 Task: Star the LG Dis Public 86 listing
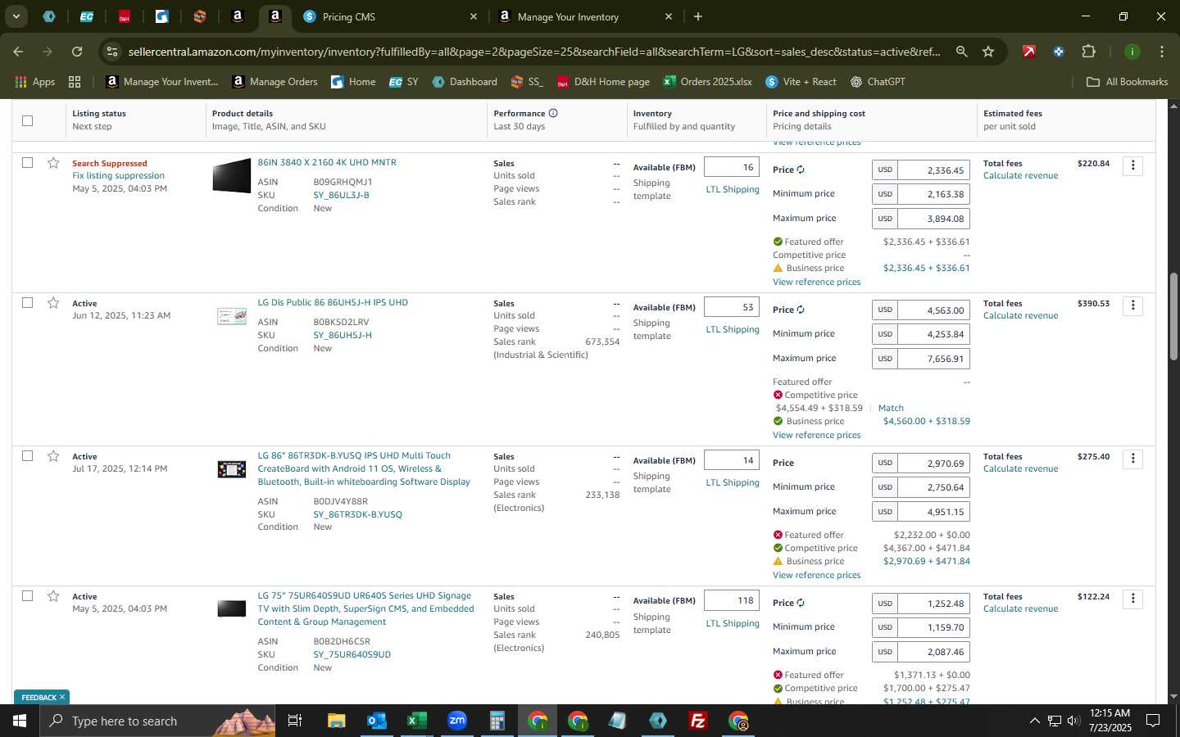pos(53,303)
